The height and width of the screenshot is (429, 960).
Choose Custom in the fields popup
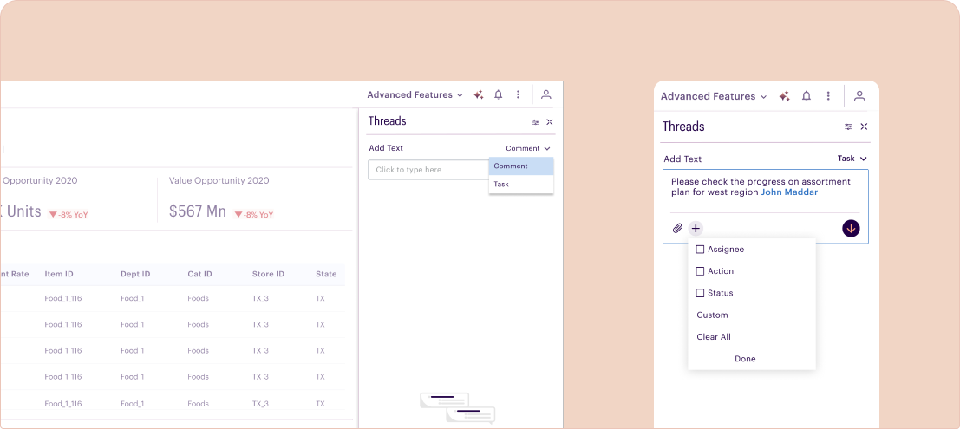coord(712,315)
